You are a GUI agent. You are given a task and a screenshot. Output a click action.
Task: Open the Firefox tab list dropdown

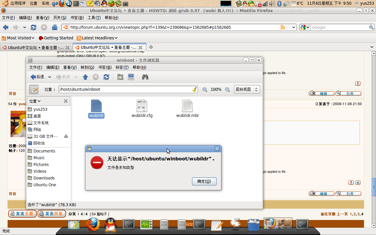point(372,47)
